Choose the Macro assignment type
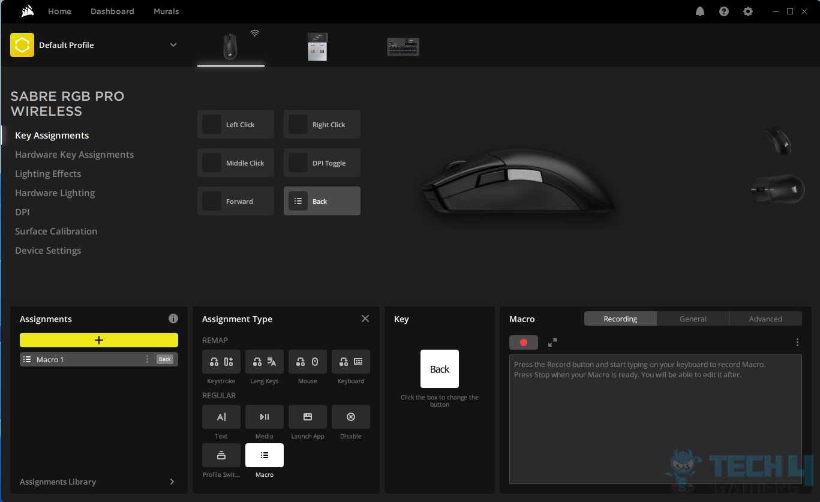This screenshot has width=820, height=502. click(x=265, y=455)
